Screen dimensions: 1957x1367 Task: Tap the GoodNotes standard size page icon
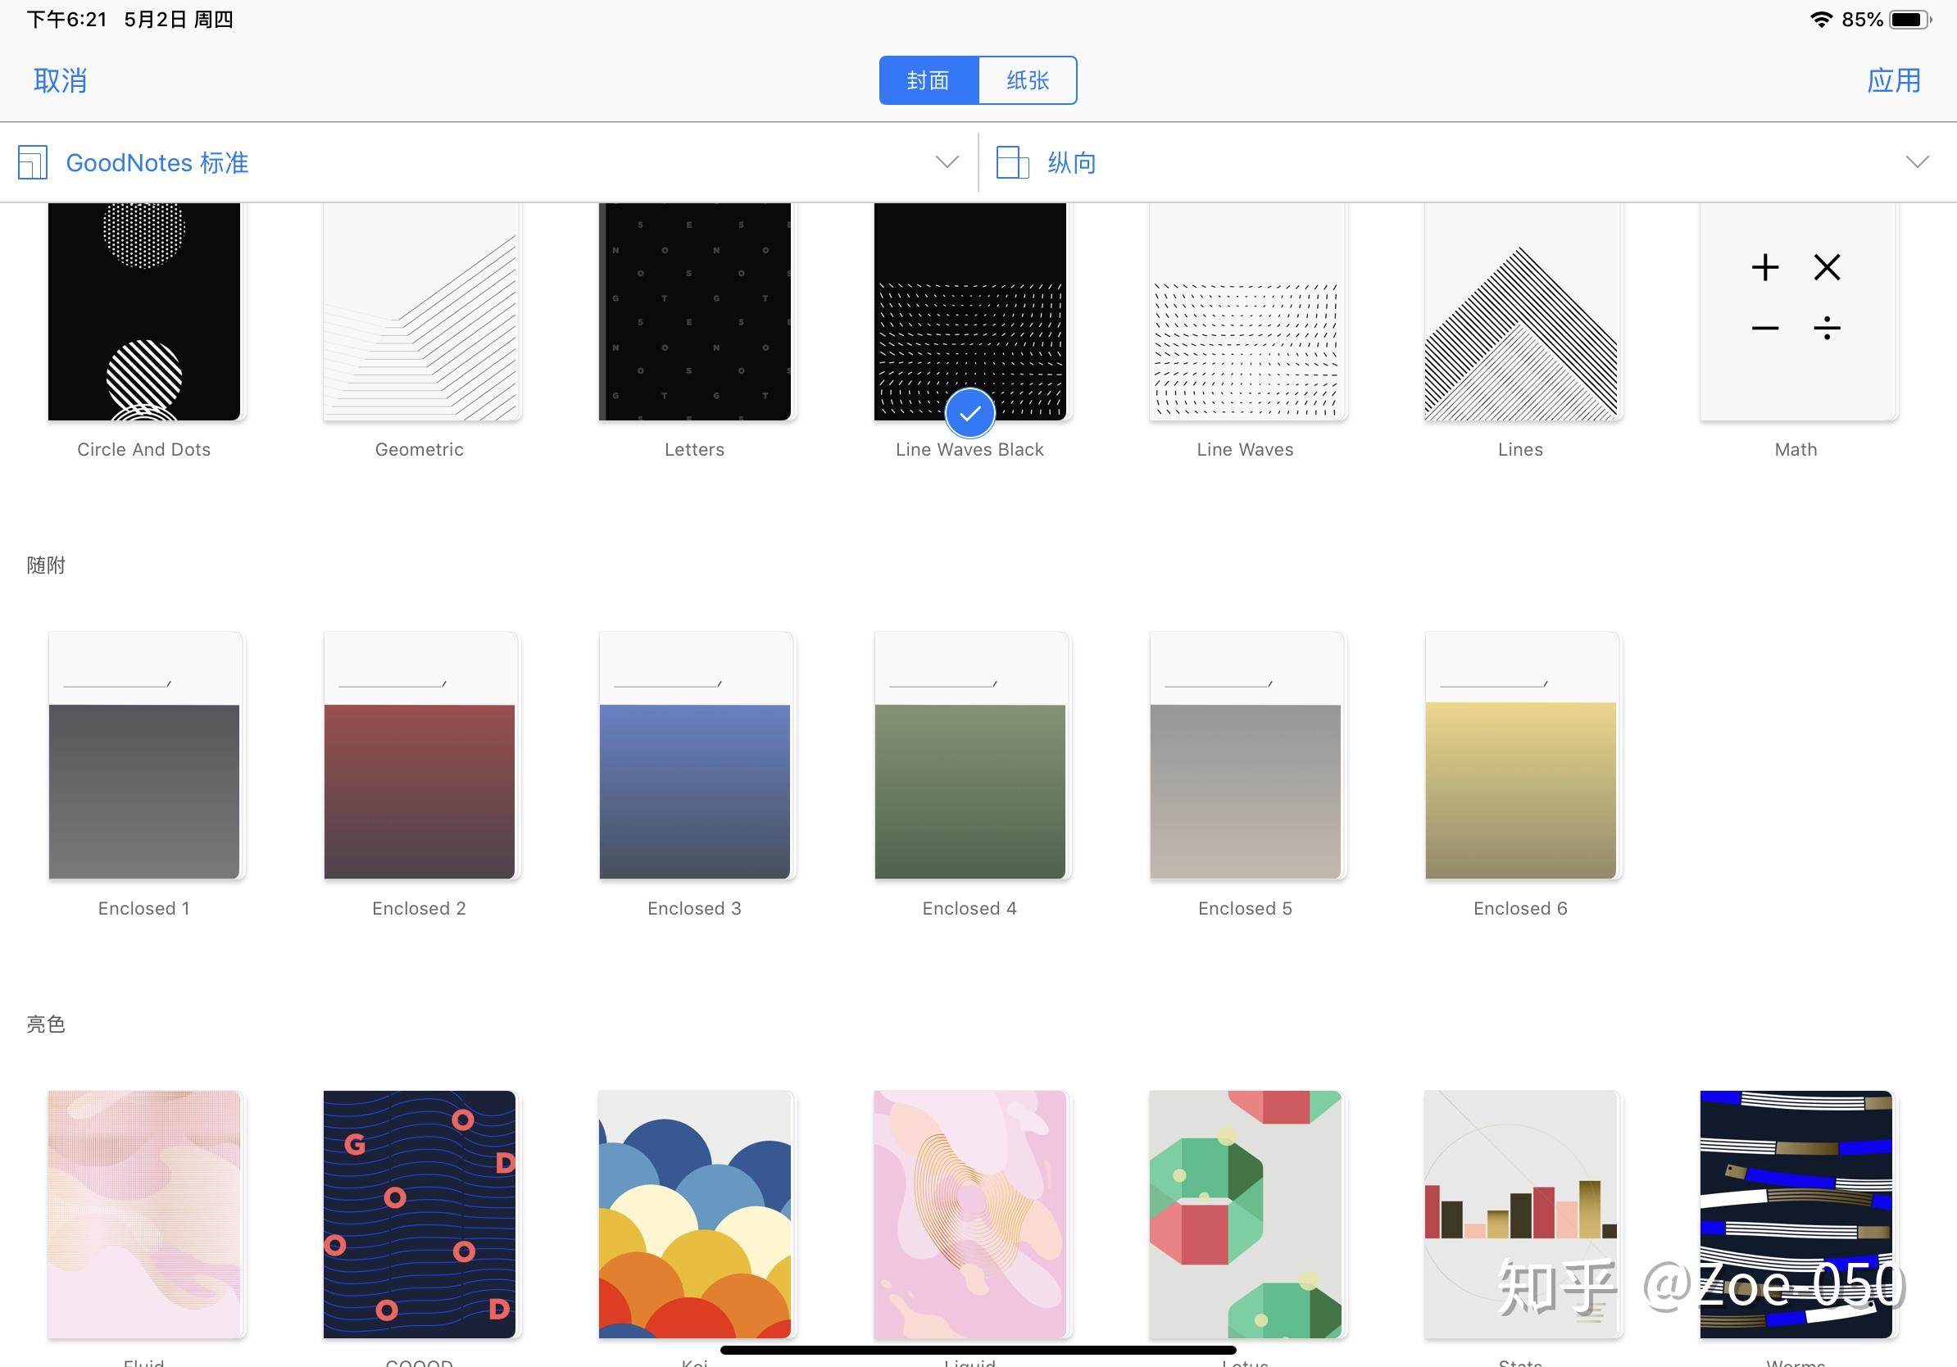[33, 162]
